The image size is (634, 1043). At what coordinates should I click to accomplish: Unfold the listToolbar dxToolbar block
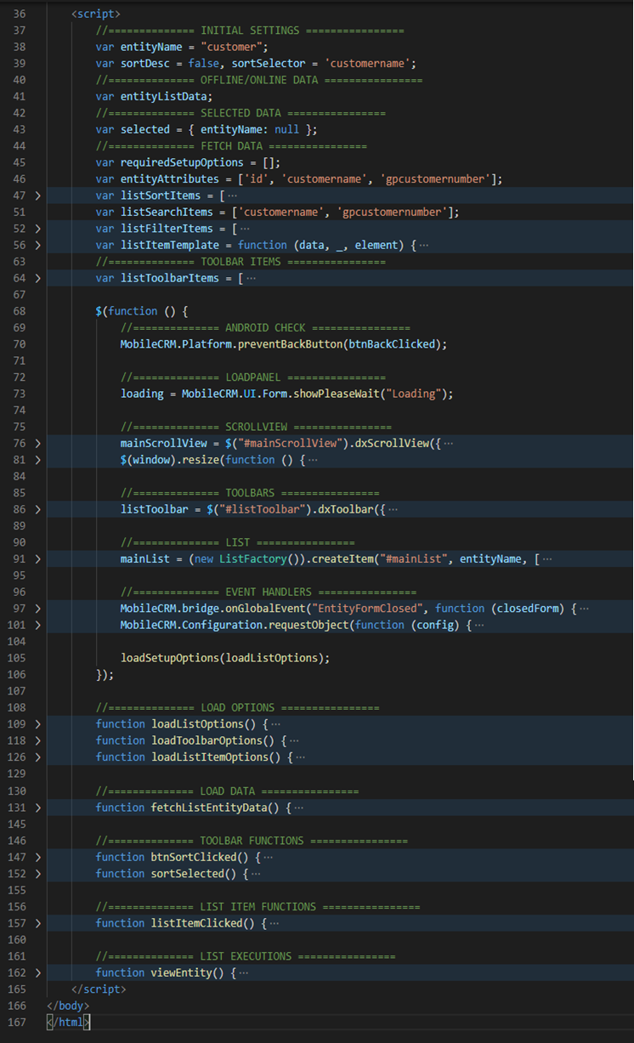pos(37,509)
